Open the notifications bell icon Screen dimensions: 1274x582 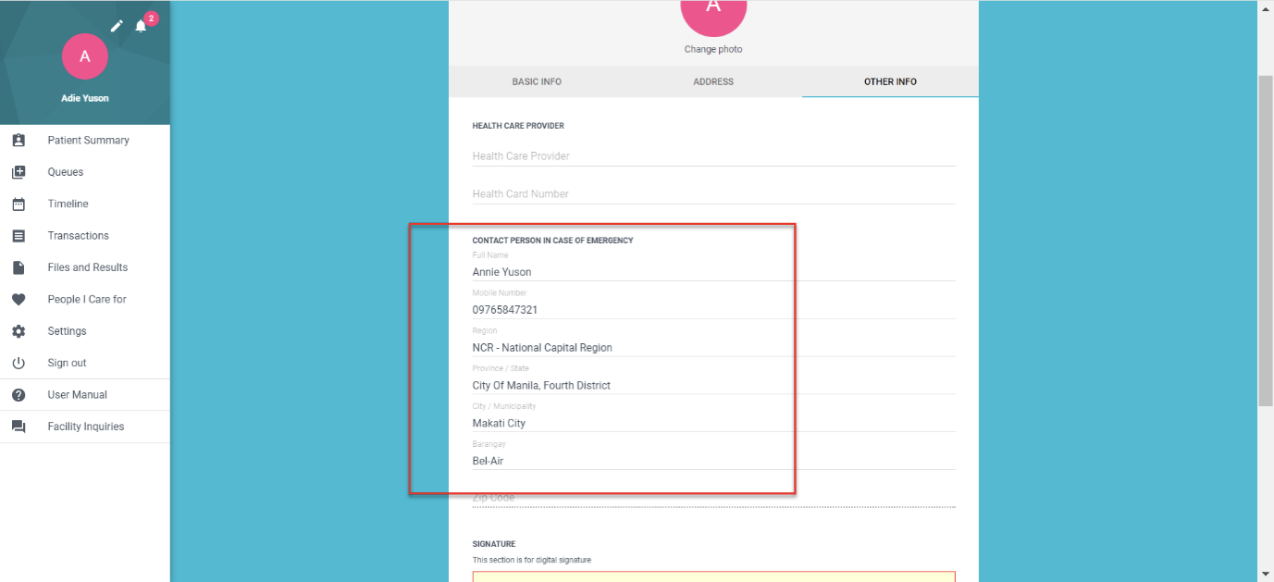pos(141,26)
